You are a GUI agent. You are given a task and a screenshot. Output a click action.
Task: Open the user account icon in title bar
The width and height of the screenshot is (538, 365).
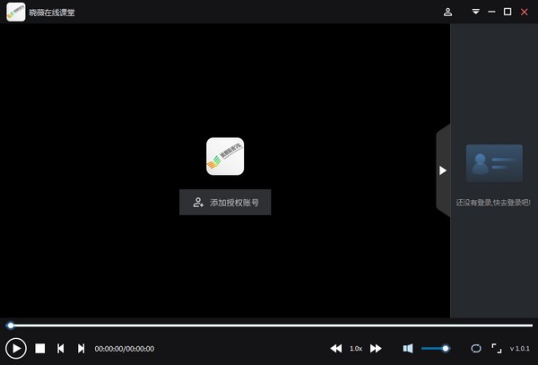(447, 12)
